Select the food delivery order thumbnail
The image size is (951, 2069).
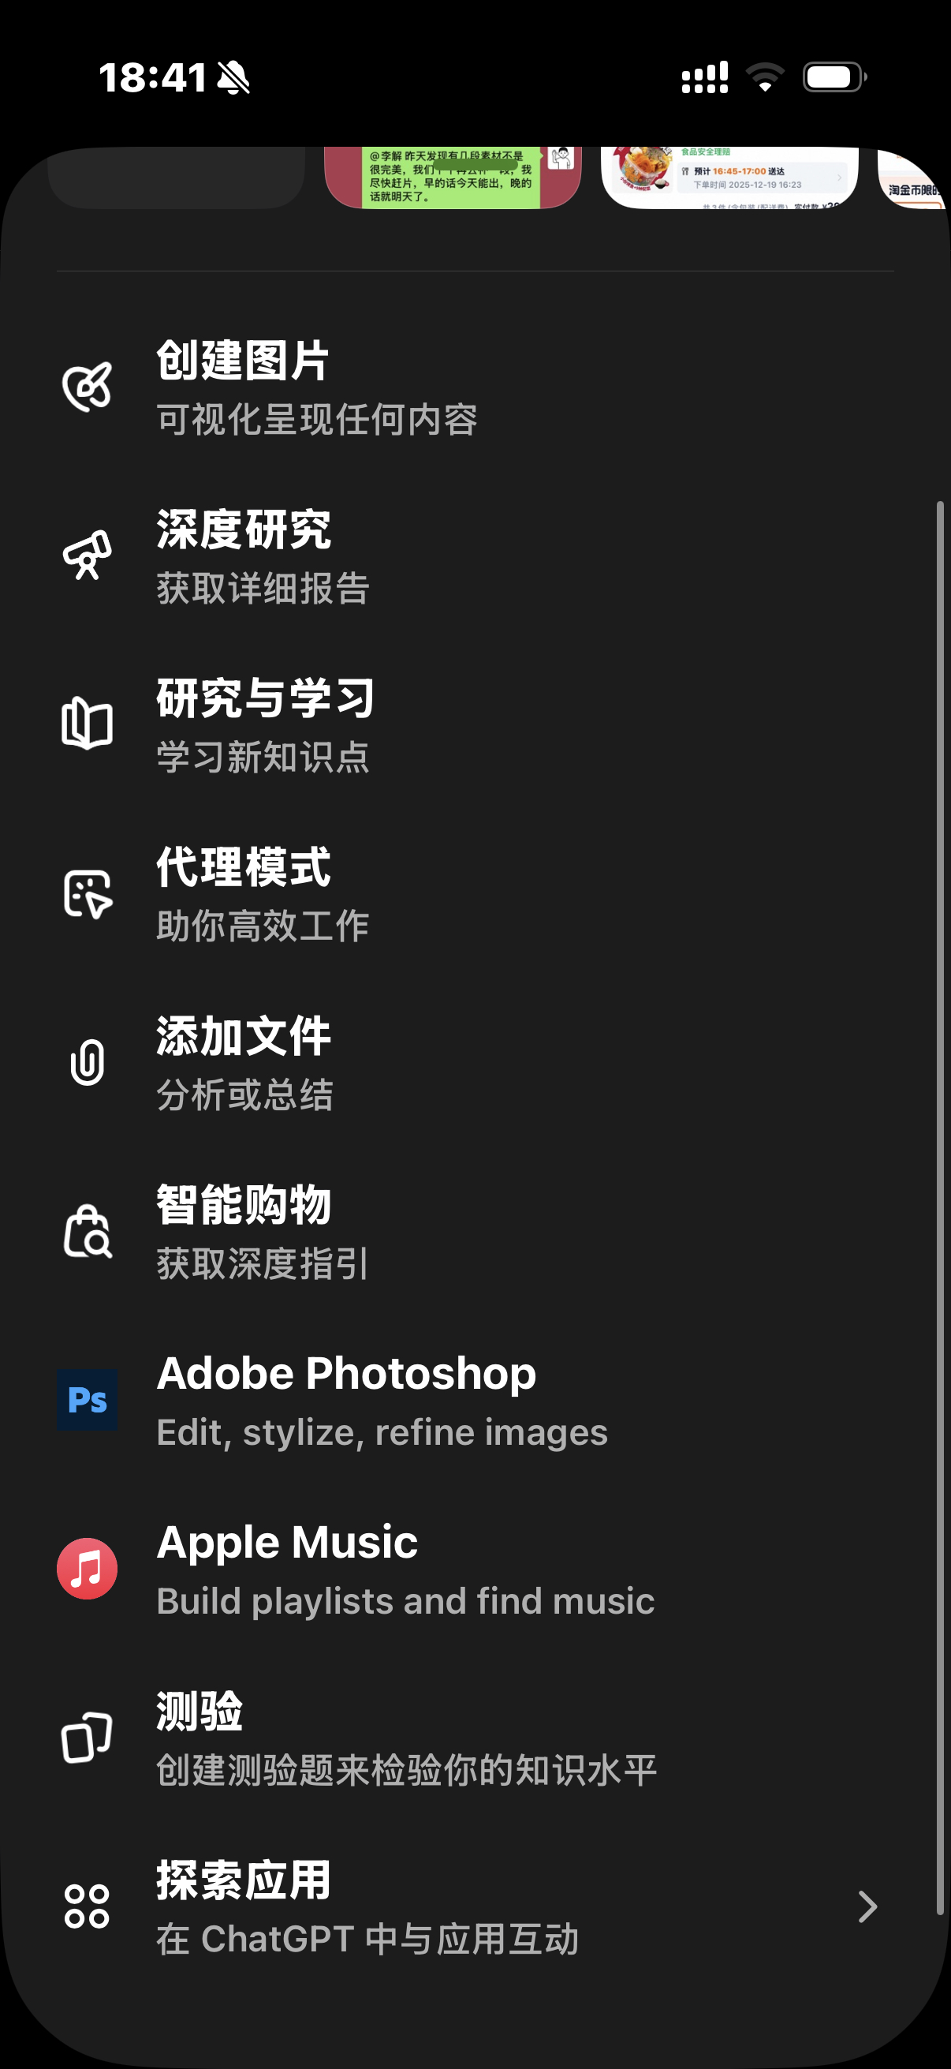point(729,177)
